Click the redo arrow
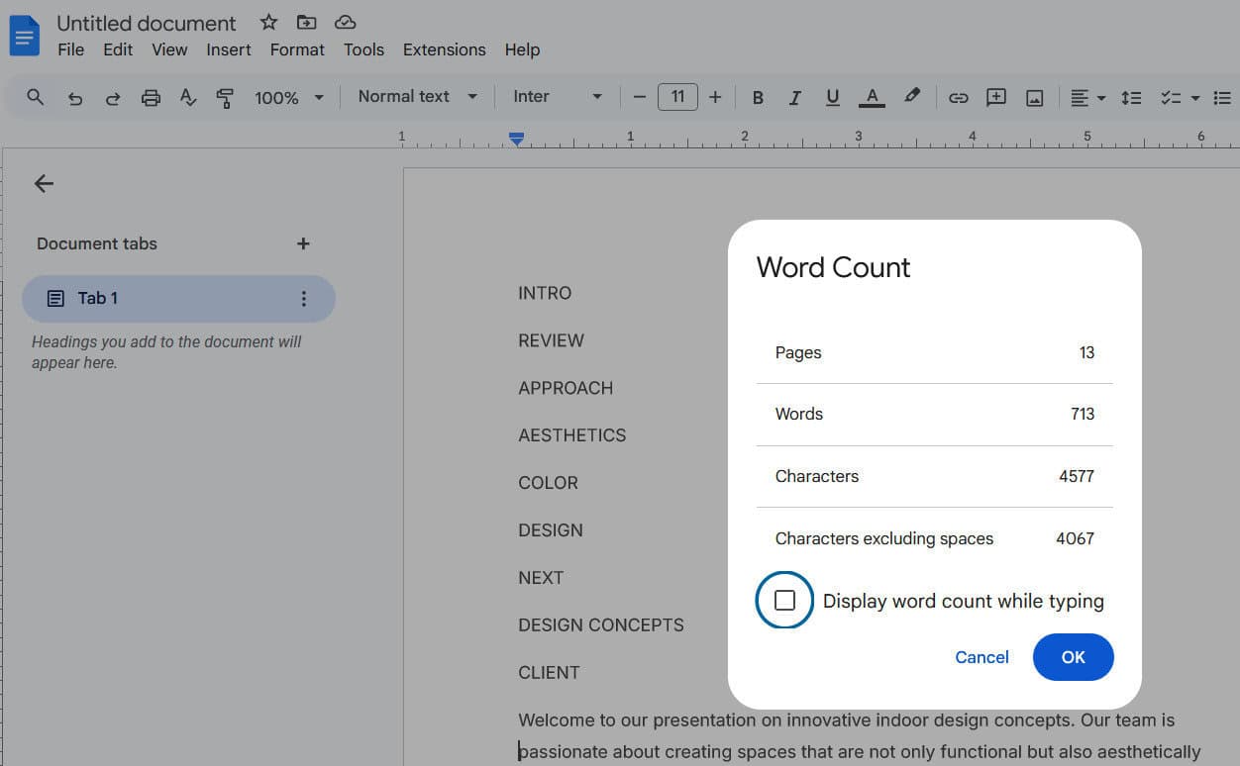The height and width of the screenshot is (766, 1240). click(112, 97)
